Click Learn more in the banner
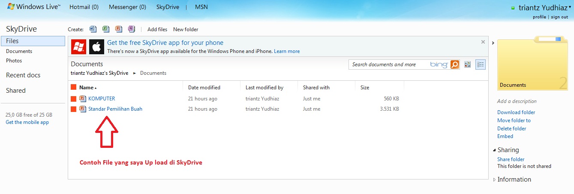Viewport: 574px width, 194px height. [x=287, y=51]
